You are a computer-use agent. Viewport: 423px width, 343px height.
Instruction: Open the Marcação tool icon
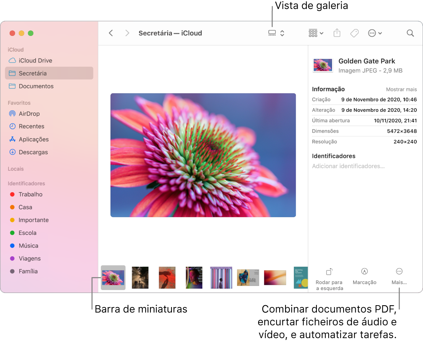coord(364,272)
